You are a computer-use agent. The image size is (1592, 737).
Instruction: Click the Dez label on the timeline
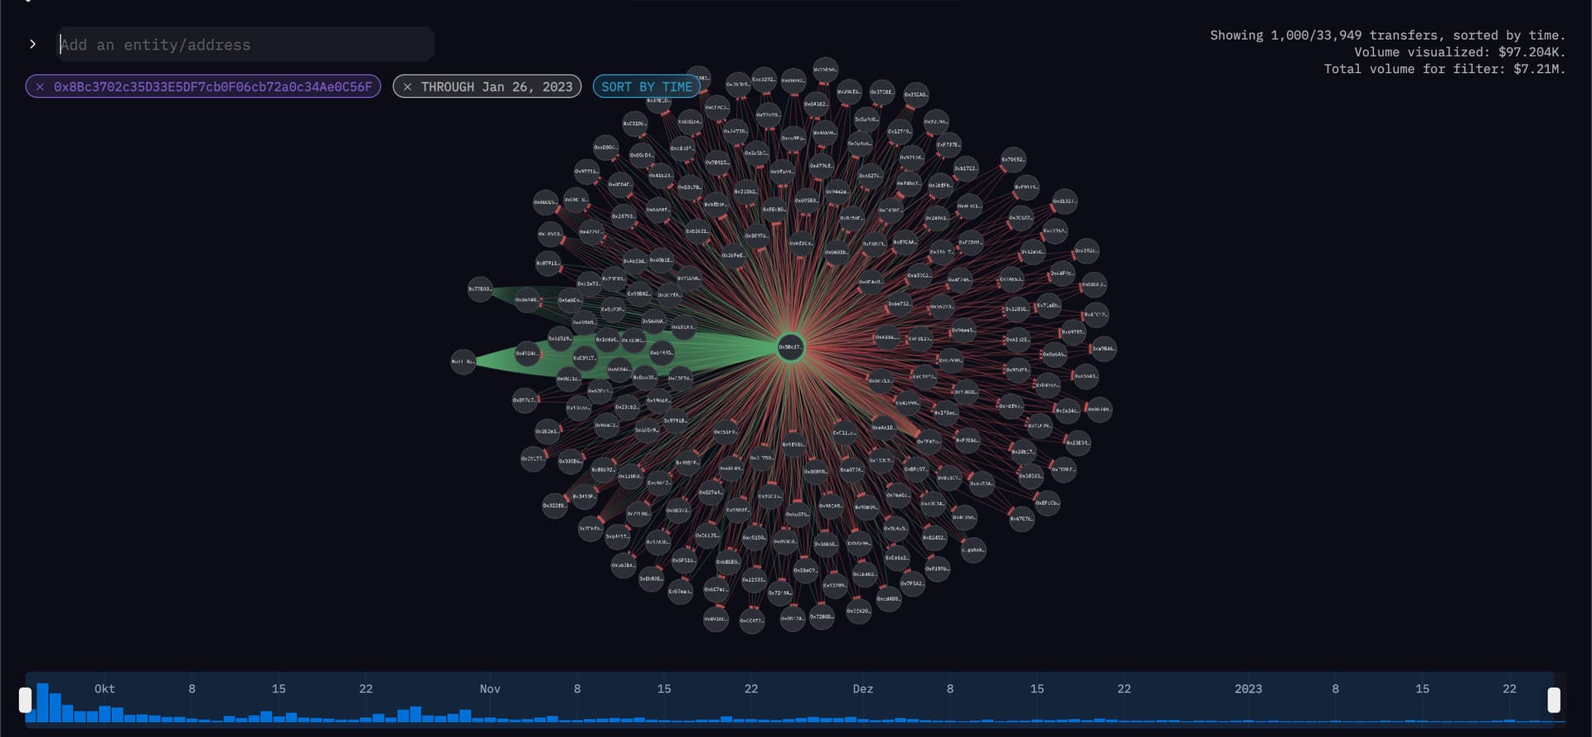click(x=862, y=689)
